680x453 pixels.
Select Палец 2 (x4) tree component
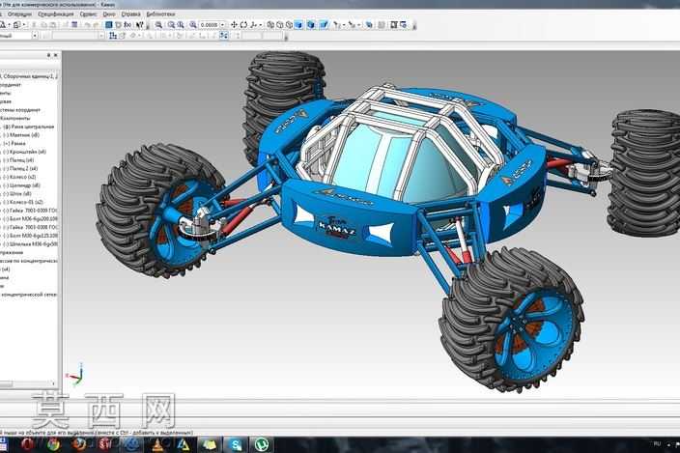point(21,168)
